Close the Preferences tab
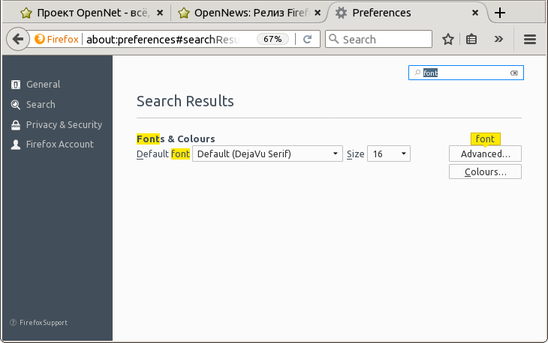548x343 pixels. tap(475, 13)
